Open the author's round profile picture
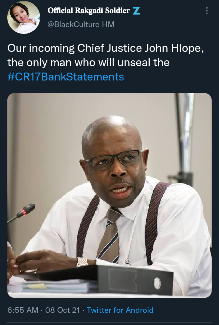 coord(24,17)
